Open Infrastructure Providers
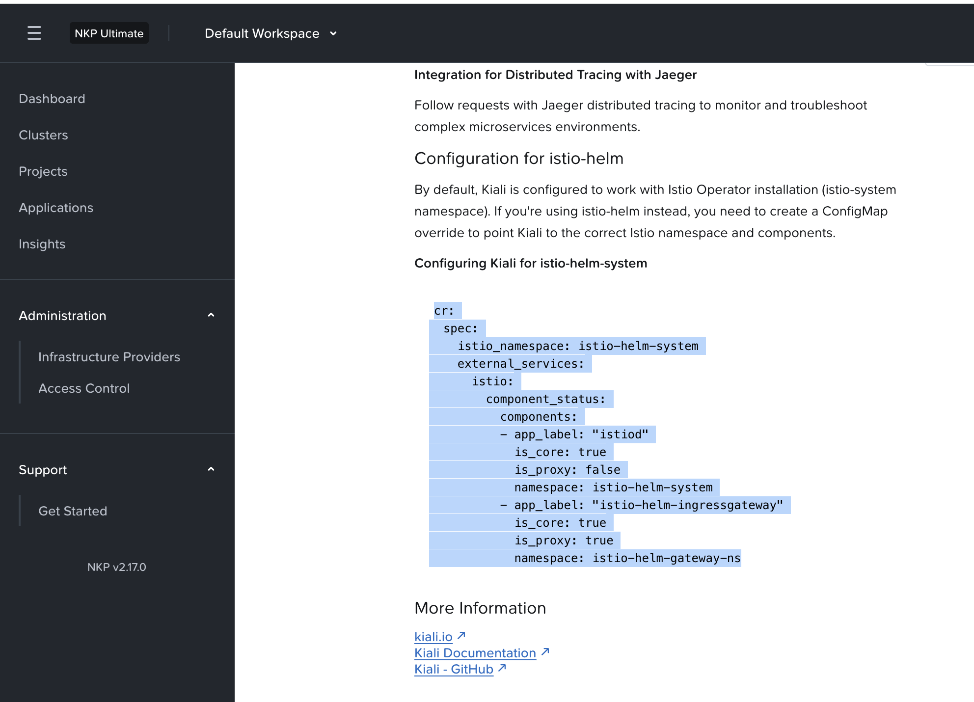Viewport: 974px width, 702px height. tap(109, 357)
